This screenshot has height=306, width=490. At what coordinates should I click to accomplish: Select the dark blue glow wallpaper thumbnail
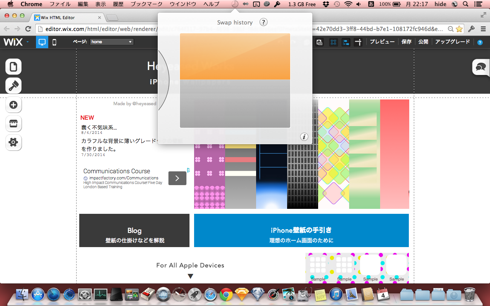[271, 177]
